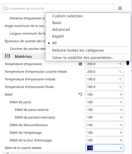Click the Débit de paroi externe field
The width and height of the screenshot is (132, 154).
pyautogui.click(x=105, y=110)
